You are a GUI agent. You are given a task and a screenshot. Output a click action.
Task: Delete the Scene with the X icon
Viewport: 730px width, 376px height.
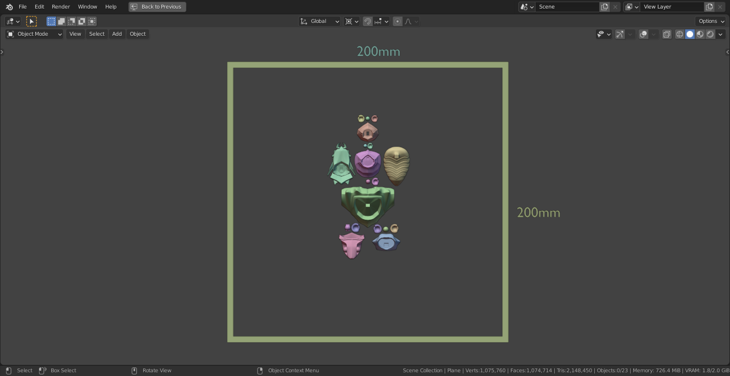[x=616, y=7]
